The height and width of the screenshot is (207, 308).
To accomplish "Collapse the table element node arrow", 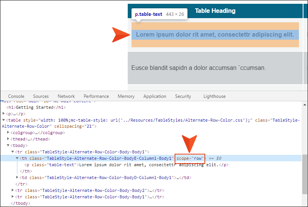I will 4,120.
